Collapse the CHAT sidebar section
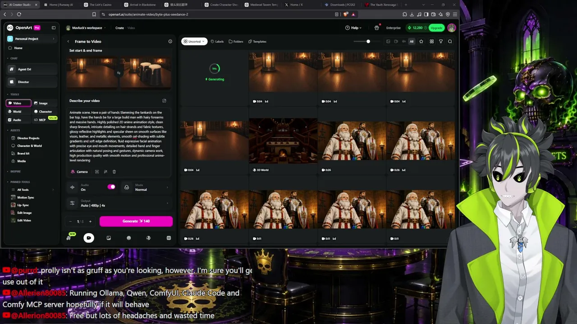The width and height of the screenshot is (577, 324). [13, 58]
